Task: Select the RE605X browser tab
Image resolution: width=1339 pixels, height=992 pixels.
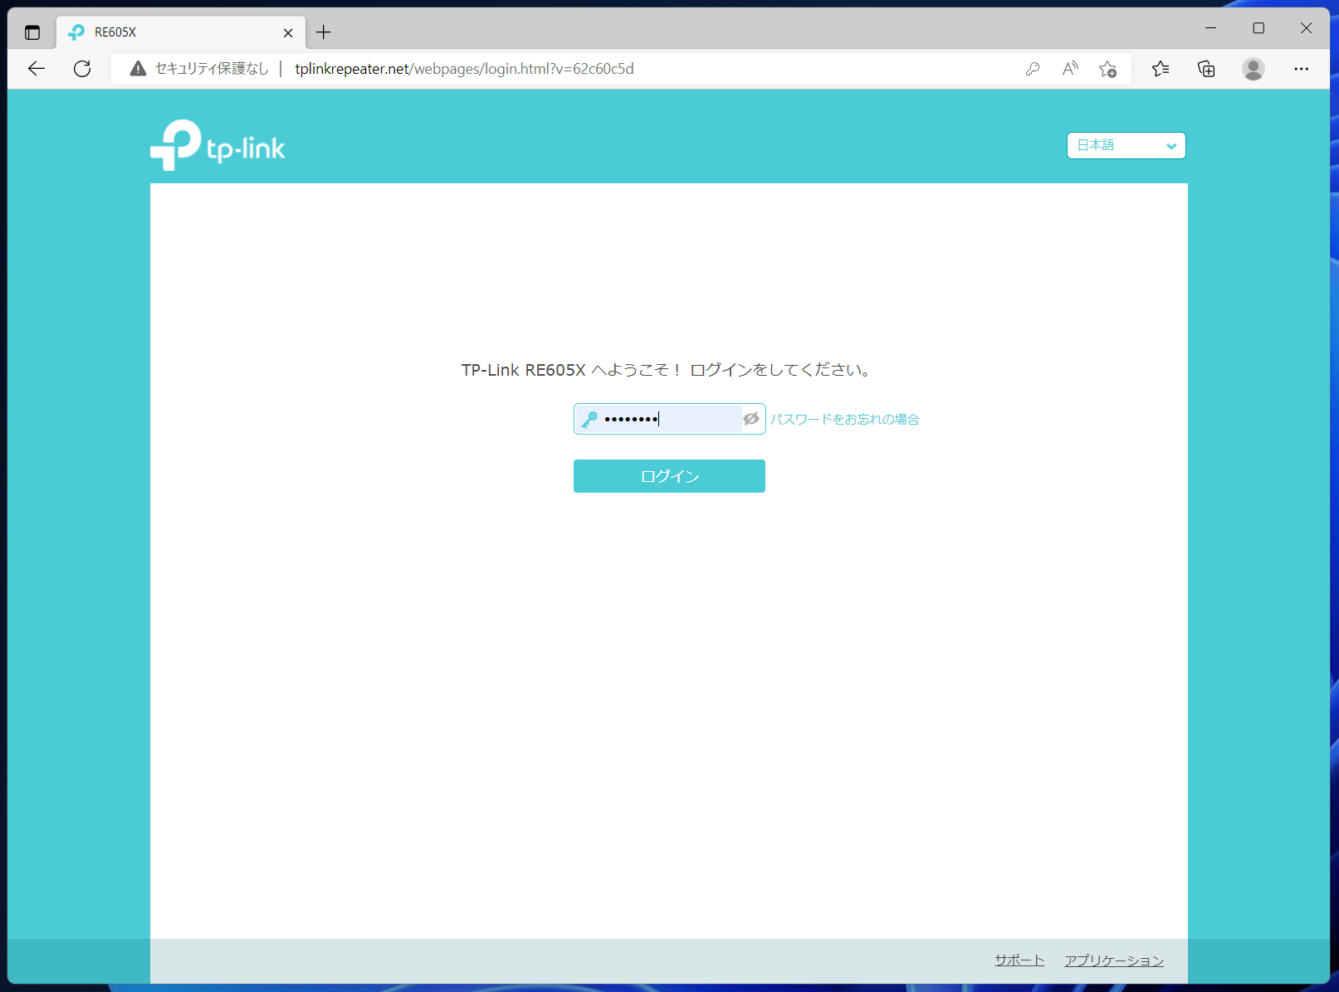Action: coord(181,32)
